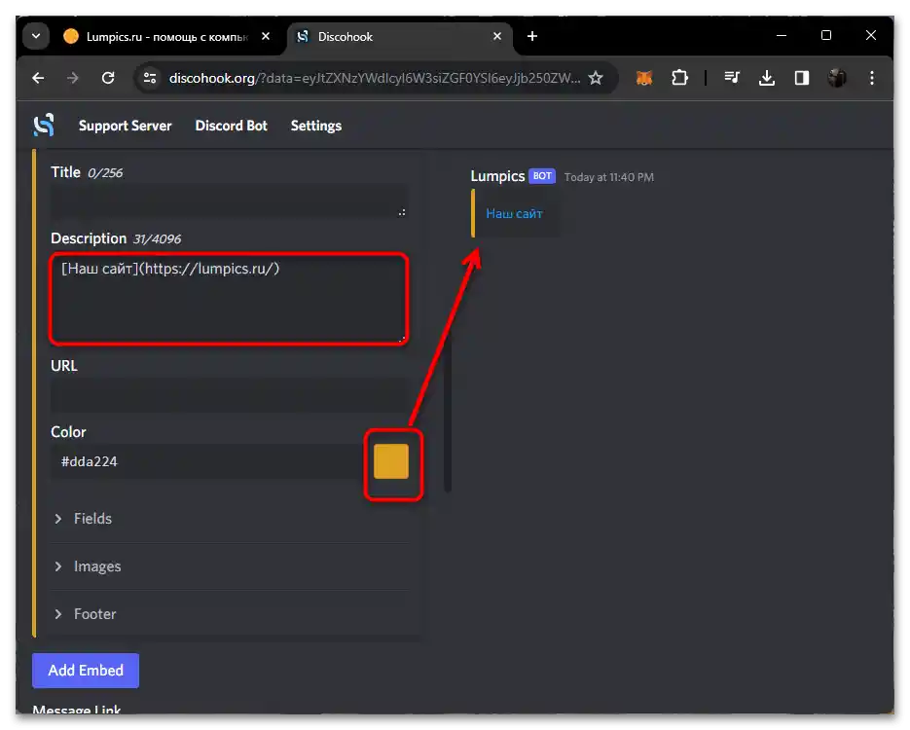The height and width of the screenshot is (730, 910).
Task: Toggle the browser side panel
Action: point(801,78)
